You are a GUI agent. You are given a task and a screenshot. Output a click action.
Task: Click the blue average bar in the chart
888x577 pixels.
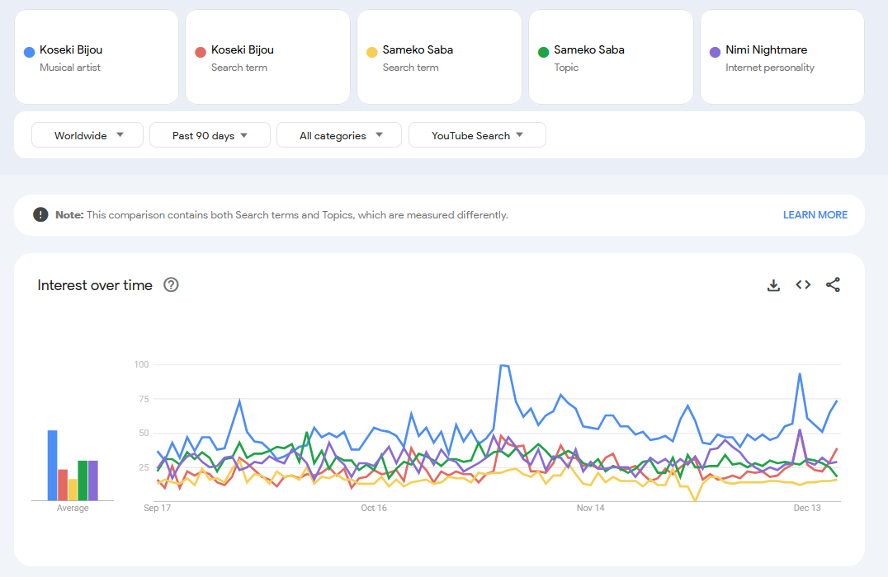[52, 466]
